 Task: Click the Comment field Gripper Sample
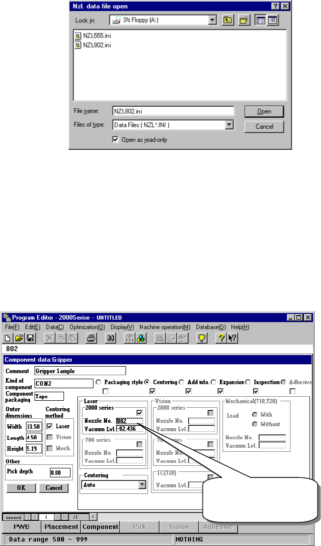point(80,371)
